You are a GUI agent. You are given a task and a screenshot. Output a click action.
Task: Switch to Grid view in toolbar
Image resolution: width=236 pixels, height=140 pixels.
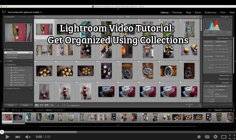[37, 105]
